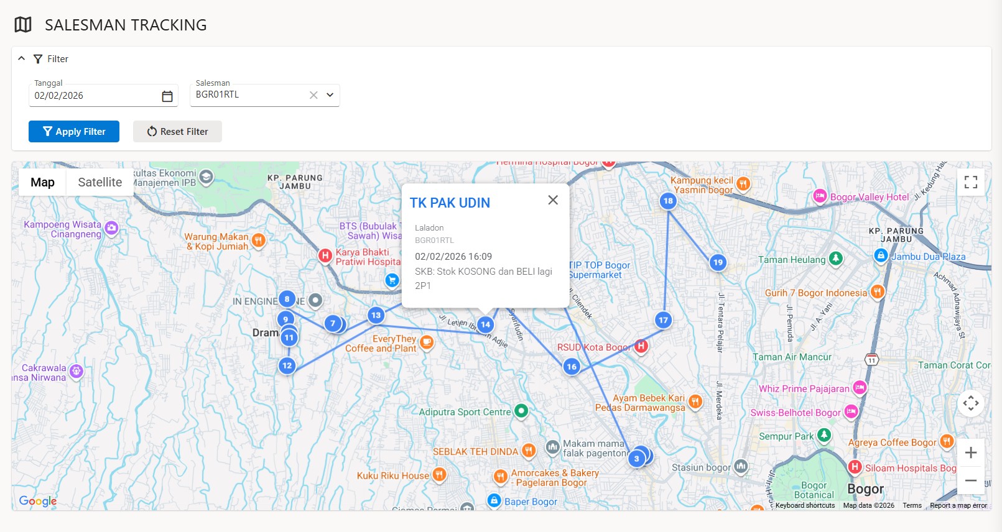Click Adiputra Sport Centre icon
Screen dimensions: 1002x532
(521, 411)
